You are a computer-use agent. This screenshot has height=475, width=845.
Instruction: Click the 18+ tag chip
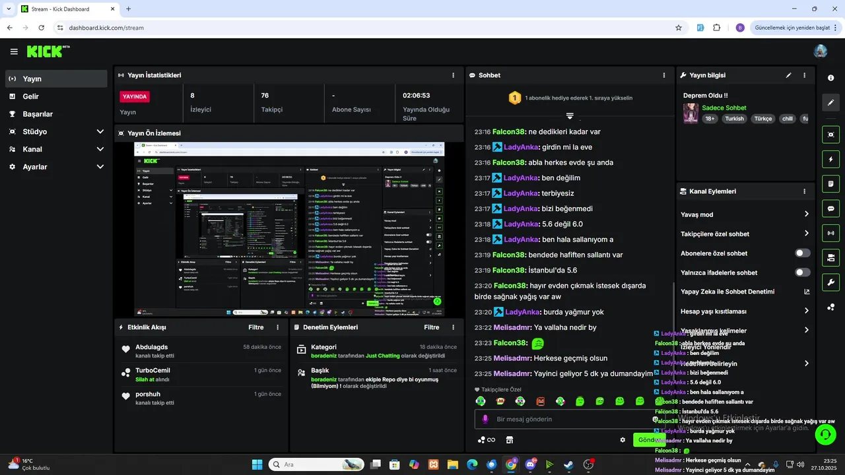710,119
